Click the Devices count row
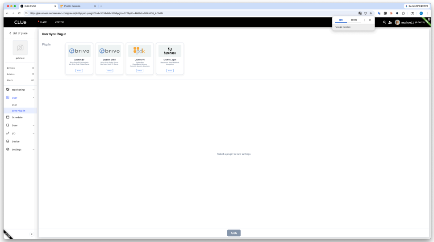Viewport: 434px width, 242px height. pos(20,68)
